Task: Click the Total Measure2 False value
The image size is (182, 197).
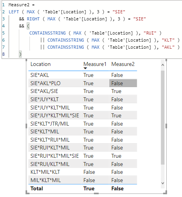Action: 118,188
